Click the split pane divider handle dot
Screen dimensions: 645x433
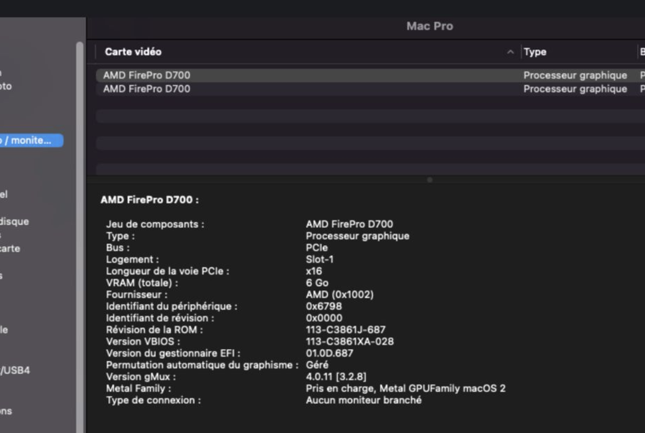(430, 180)
